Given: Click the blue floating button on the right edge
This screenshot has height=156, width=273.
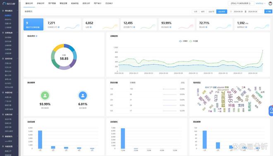Looking at the screenshot, I should [x=271, y=111].
